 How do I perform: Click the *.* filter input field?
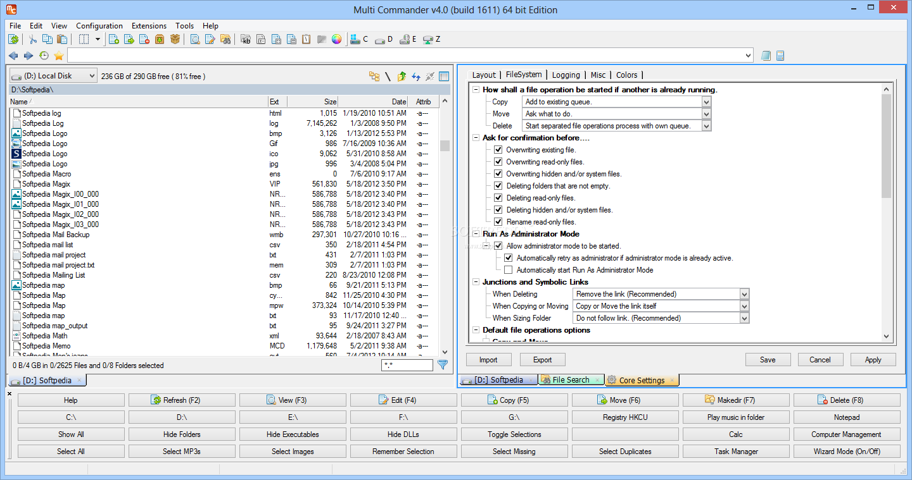pyautogui.click(x=407, y=365)
